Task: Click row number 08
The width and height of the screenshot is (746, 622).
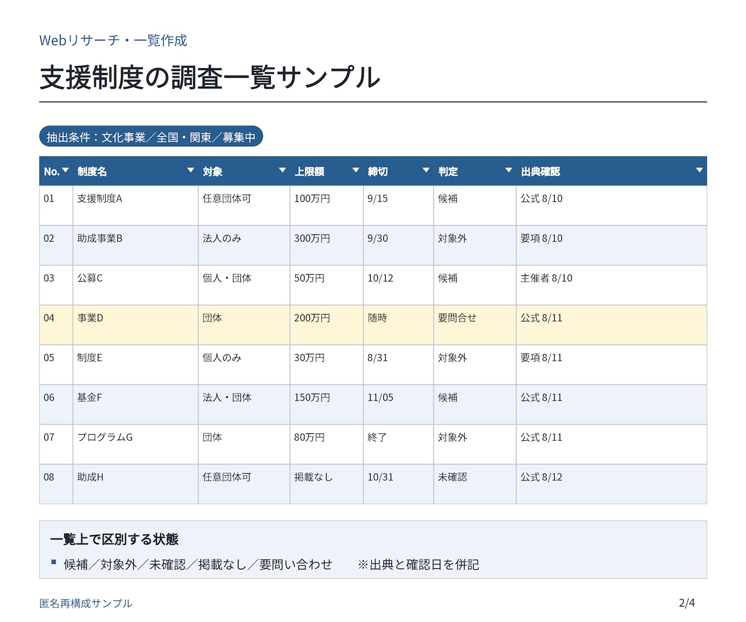Action: point(56,484)
